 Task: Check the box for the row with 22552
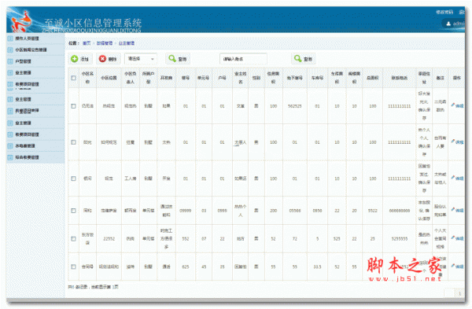pyautogui.click(x=73, y=239)
